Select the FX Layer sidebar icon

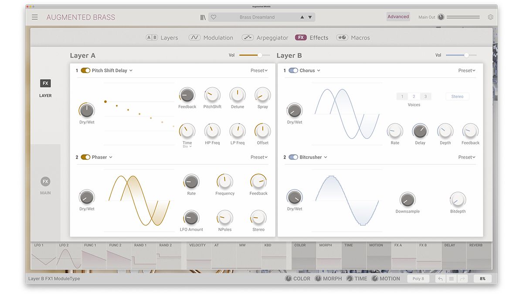pos(45,83)
